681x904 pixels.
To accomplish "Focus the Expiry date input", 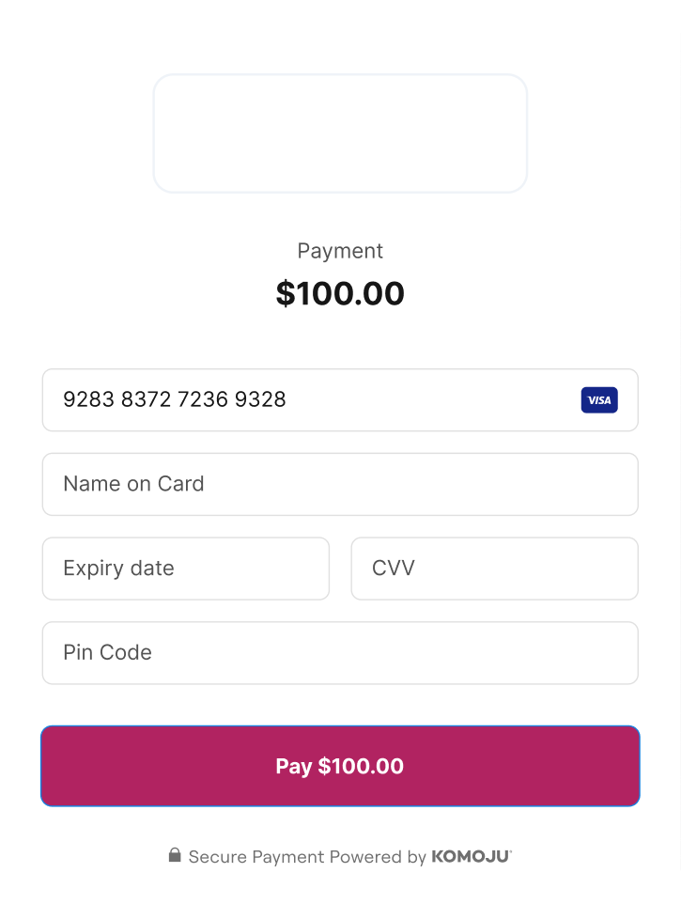I will click(x=186, y=569).
